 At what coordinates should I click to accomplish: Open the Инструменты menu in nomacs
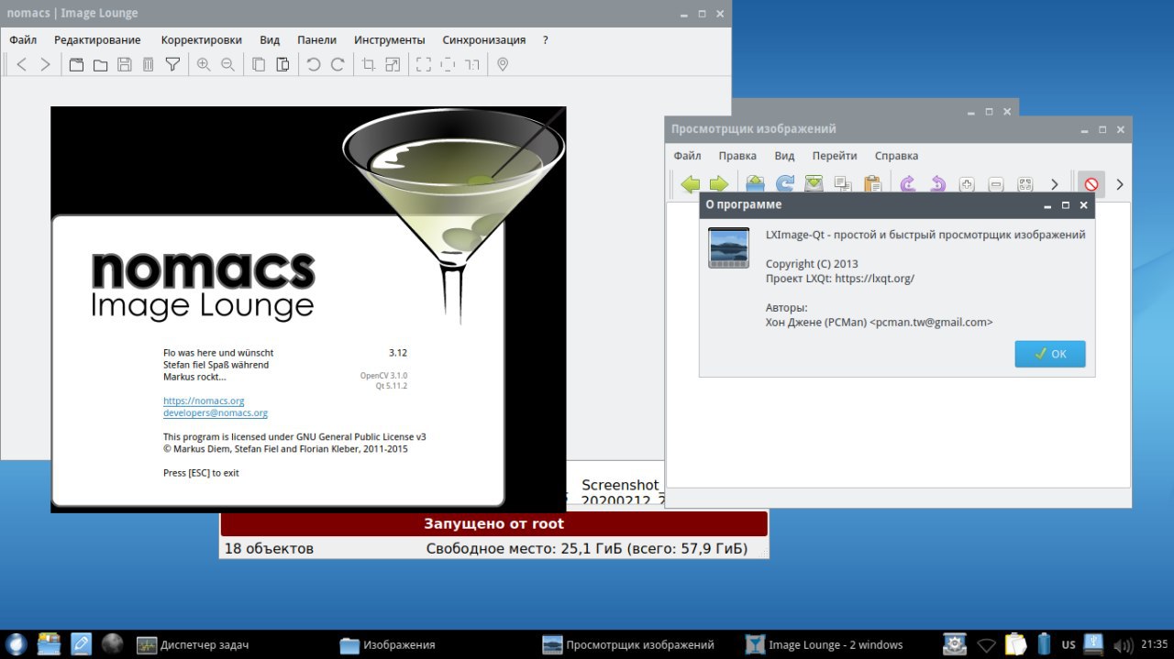point(390,39)
